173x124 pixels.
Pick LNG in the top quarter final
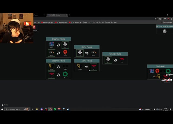(x=51, y=45)
